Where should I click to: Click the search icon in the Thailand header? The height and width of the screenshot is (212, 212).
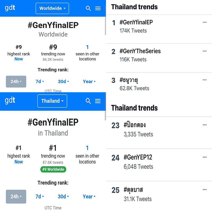(88, 101)
